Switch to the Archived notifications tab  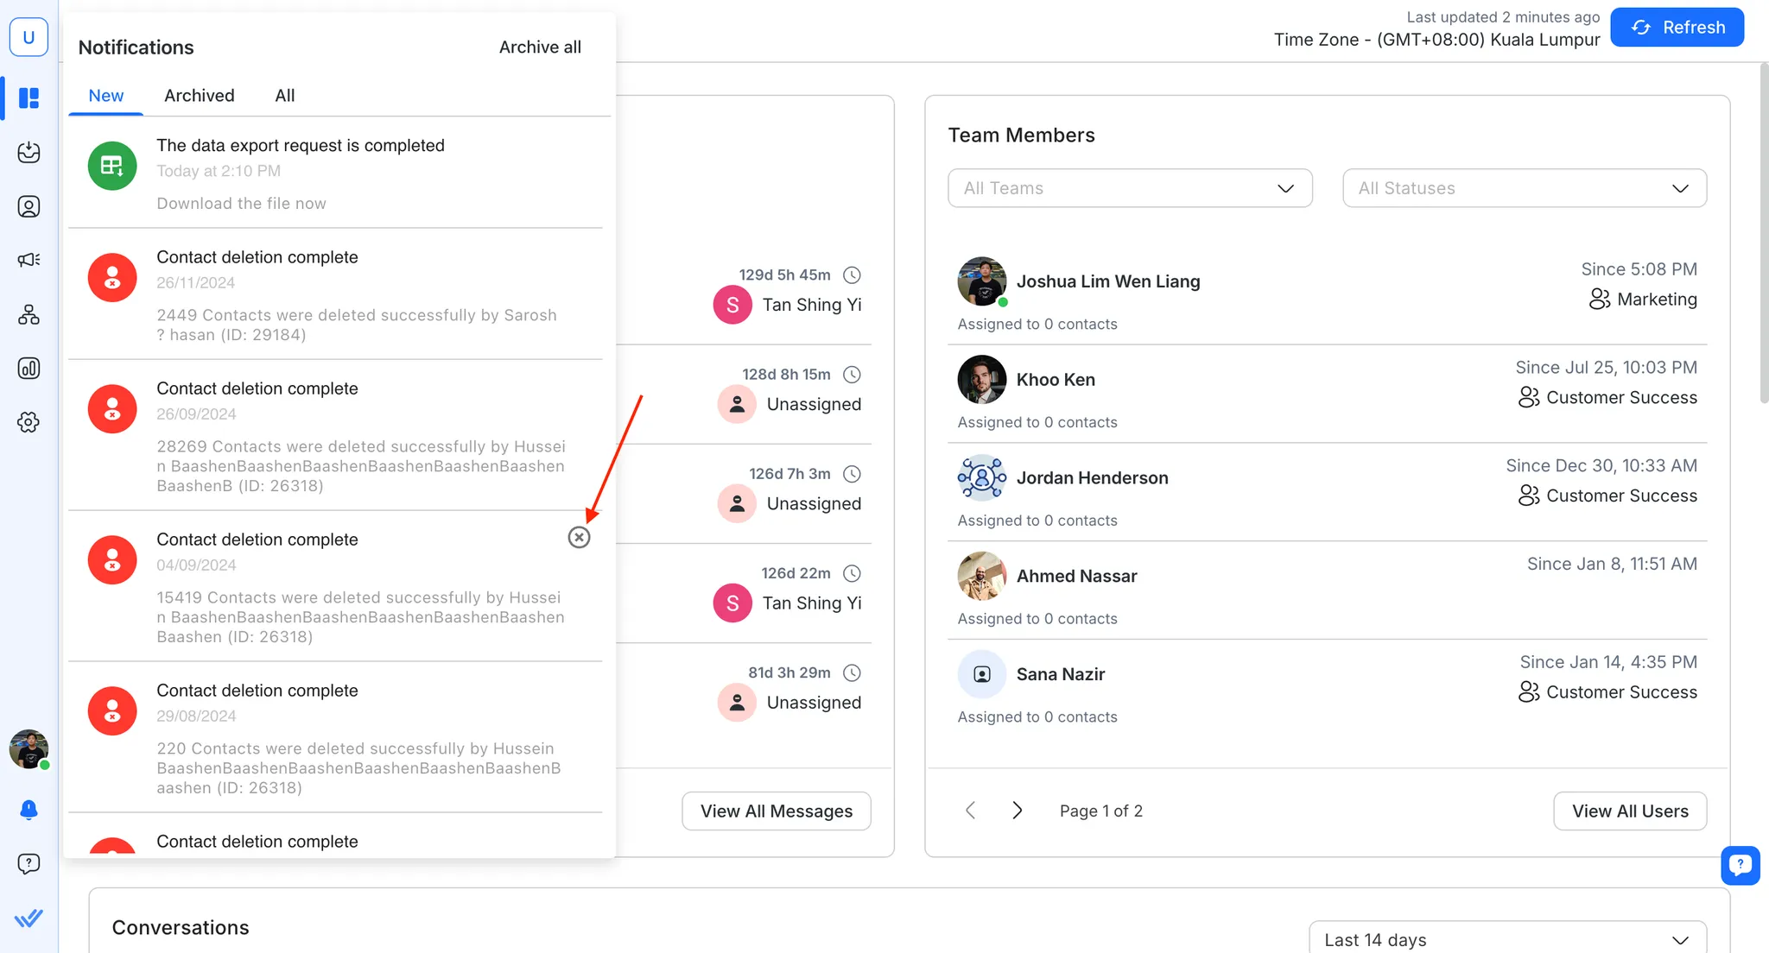click(x=199, y=96)
